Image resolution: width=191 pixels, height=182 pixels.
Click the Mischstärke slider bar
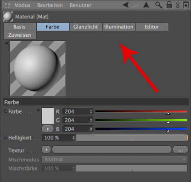click(x=132, y=168)
